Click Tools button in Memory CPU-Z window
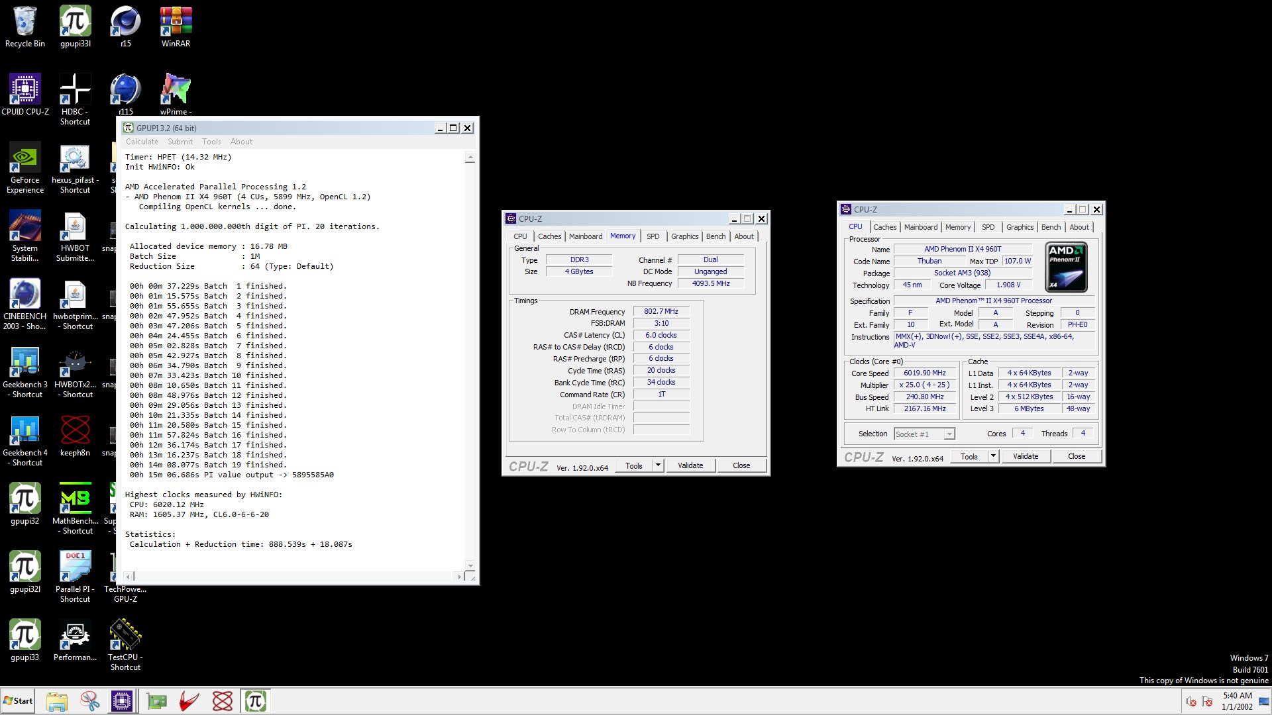Viewport: 1272px width, 715px height. (634, 465)
